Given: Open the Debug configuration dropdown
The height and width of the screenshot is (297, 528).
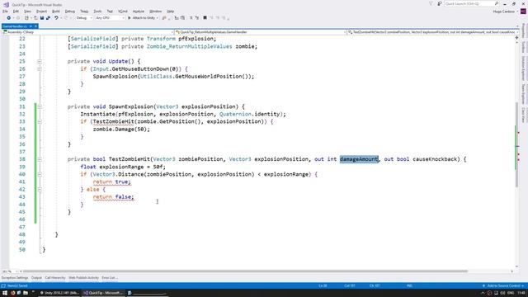Looking at the screenshot, I should 84,18.
